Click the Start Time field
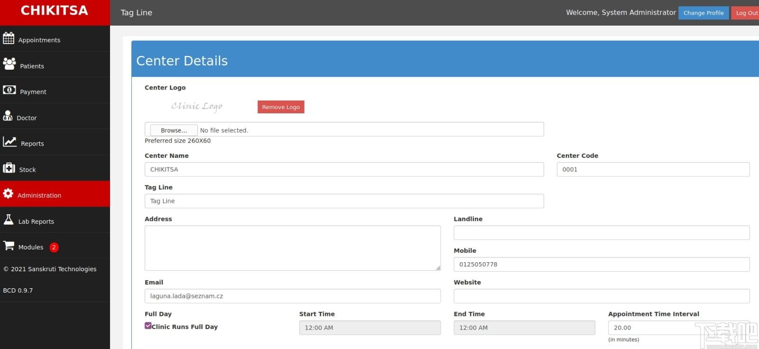The image size is (759, 349). coord(370,328)
